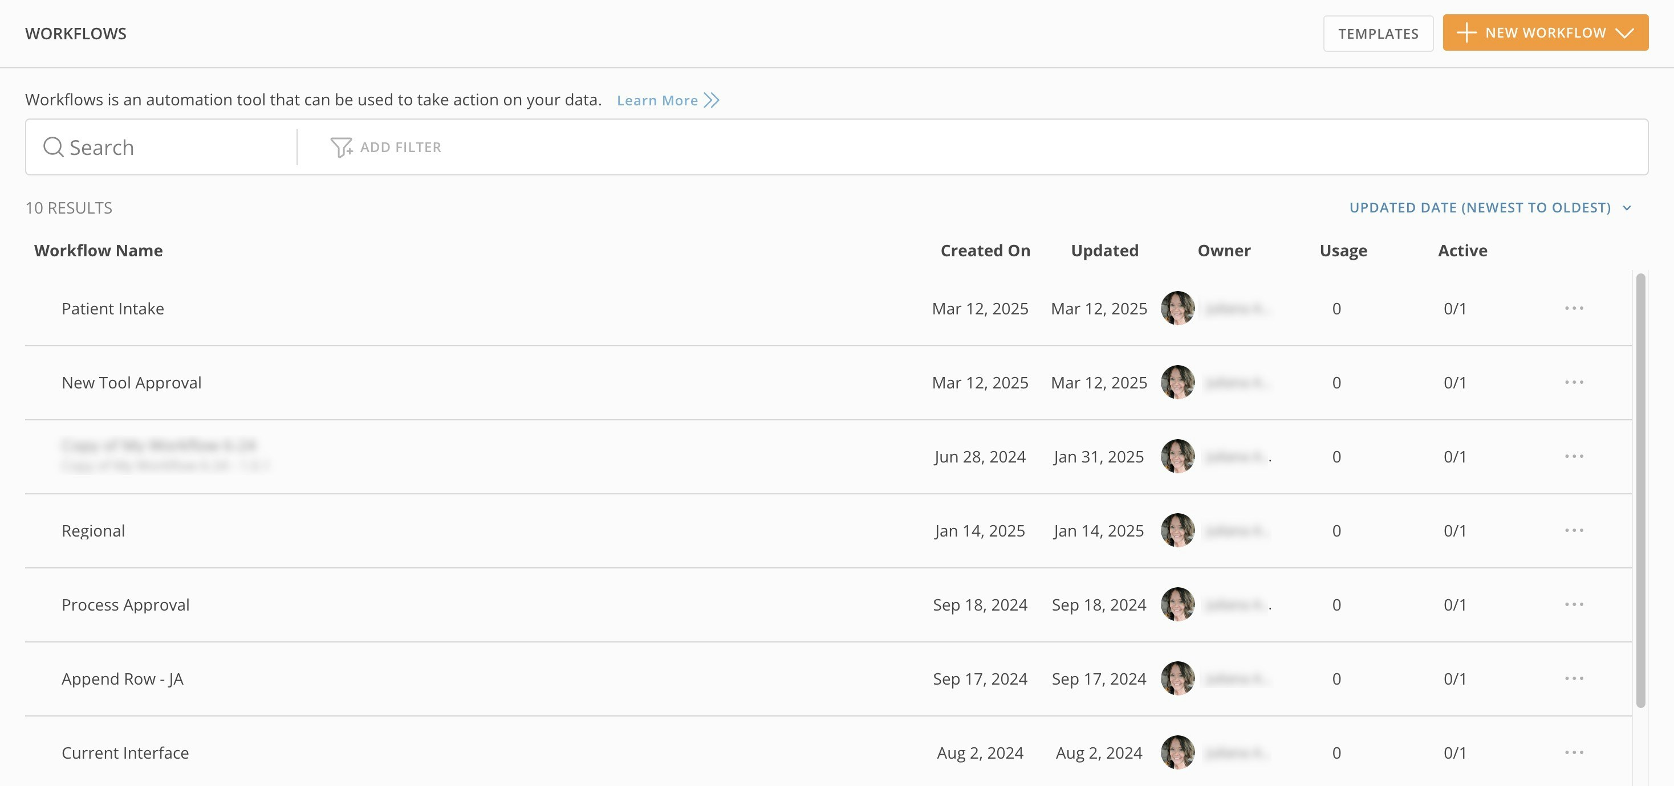The image size is (1674, 786).
Task: Open Updated Date sort order dropdown
Action: 1489,208
